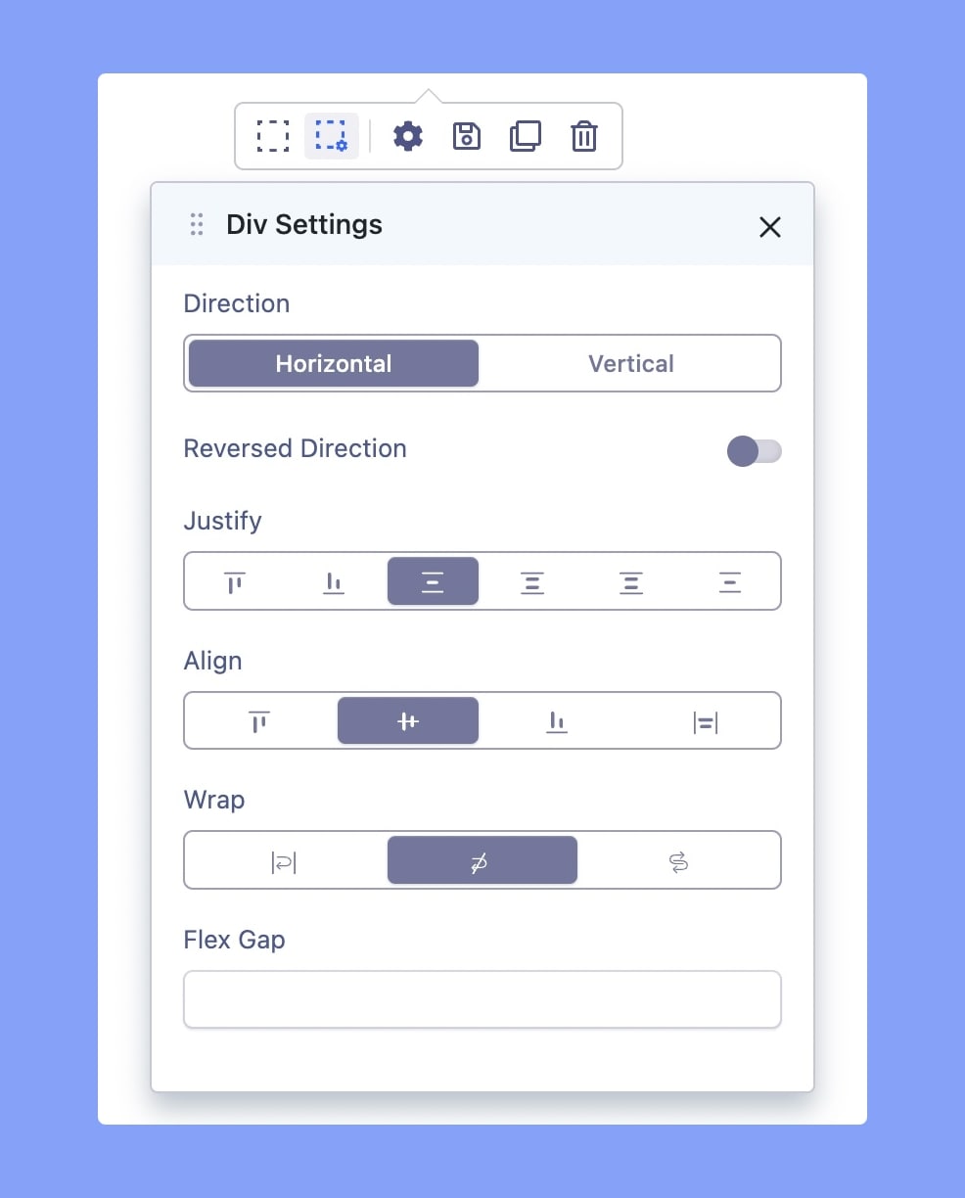Click the floppy disk save icon
This screenshot has width=965, height=1198.
tap(467, 136)
